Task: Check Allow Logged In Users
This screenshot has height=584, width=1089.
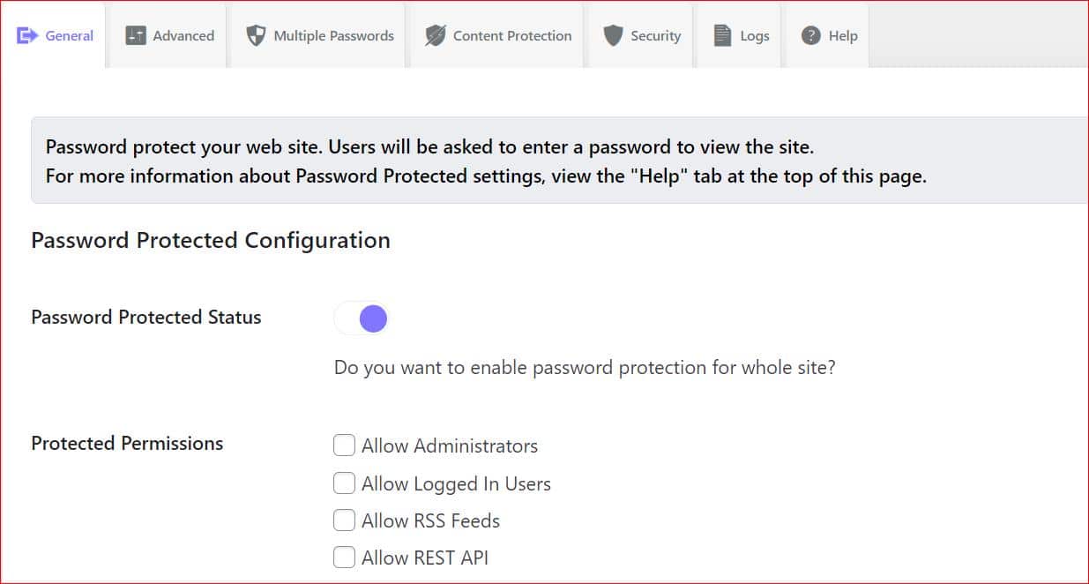Action: [344, 483]
